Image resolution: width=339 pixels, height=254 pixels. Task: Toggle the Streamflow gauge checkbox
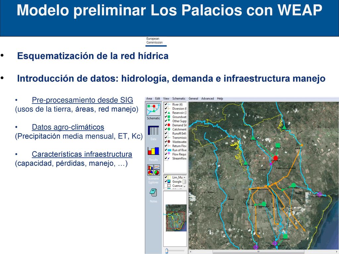(166, 158)
